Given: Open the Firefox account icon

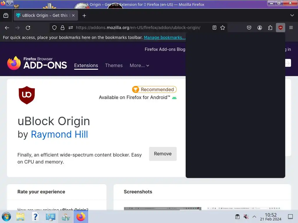Looking at the screenshot, I should coord(260,28).
